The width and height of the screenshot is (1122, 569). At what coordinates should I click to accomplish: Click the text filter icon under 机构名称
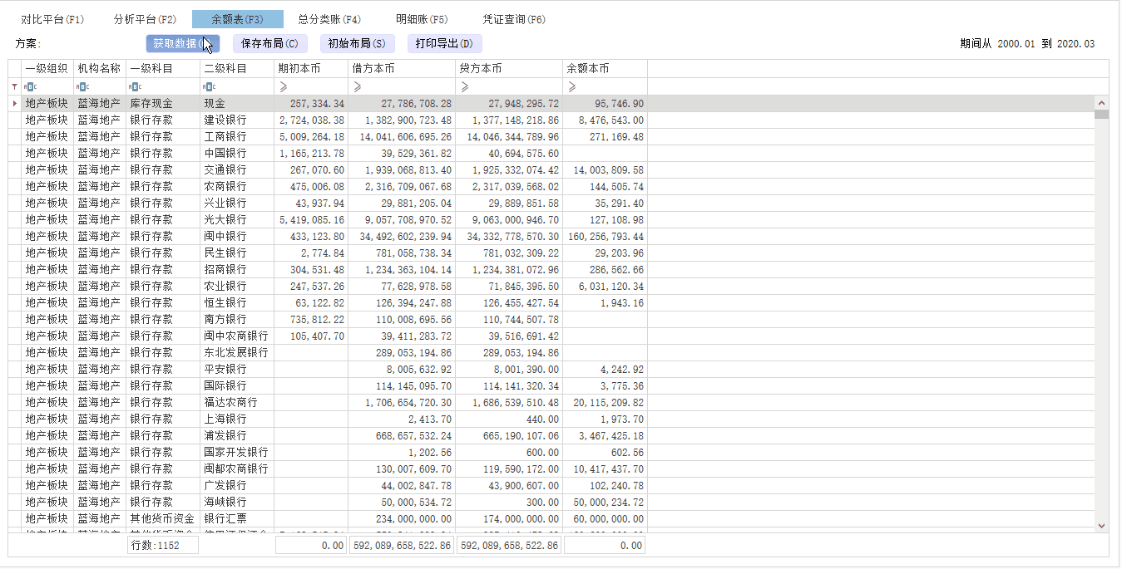tap(82, 86)
